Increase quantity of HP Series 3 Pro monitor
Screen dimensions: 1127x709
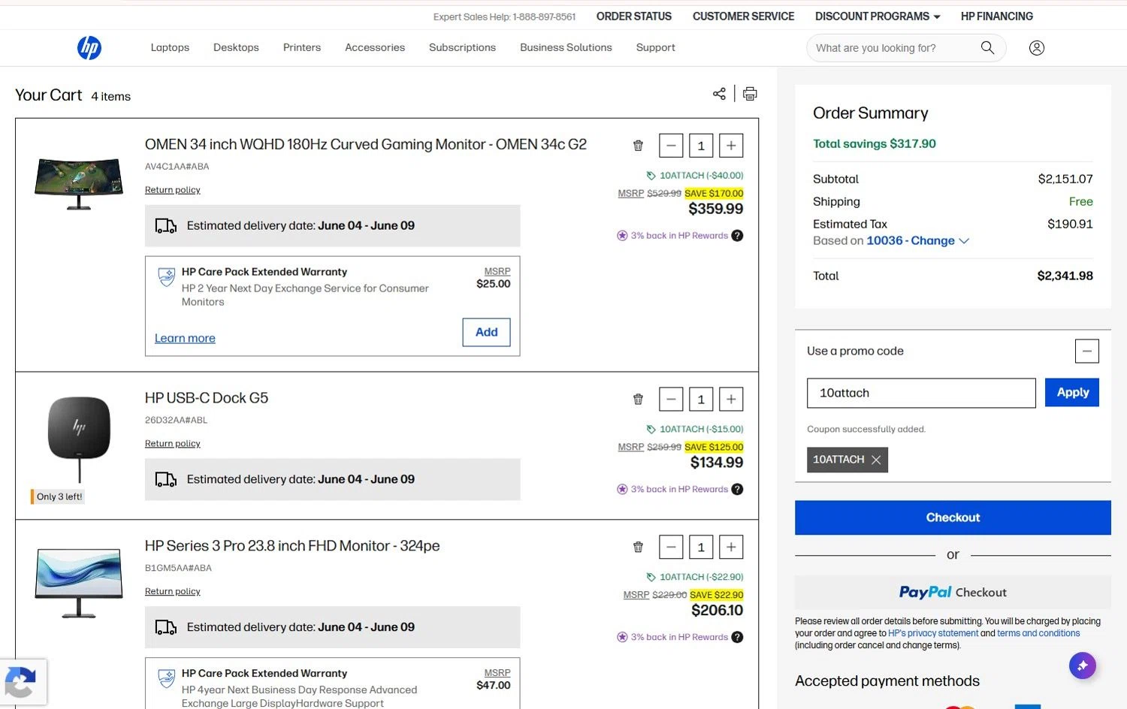click(x=731, y=548)
